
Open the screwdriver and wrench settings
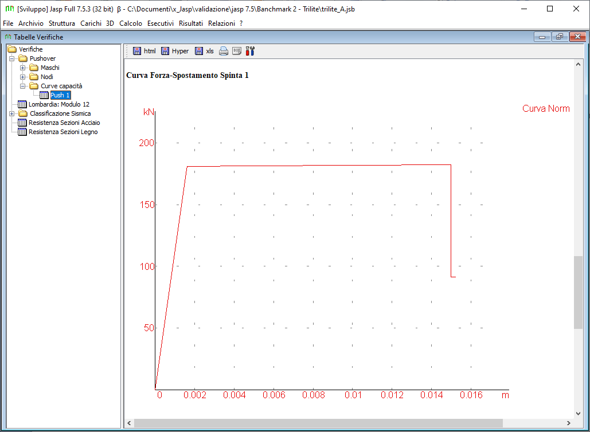(x=250, y=51)
